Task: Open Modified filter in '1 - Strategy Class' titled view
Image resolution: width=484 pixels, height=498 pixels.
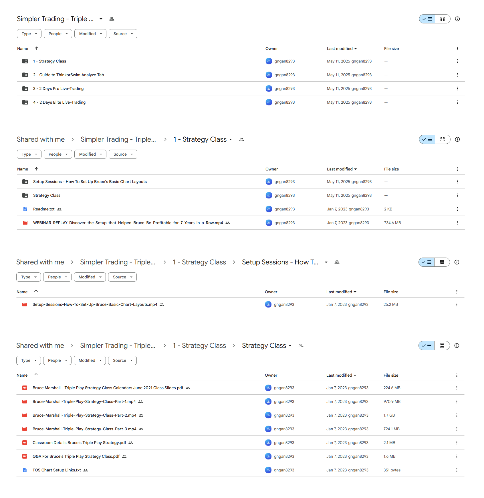Action: [90, 154]
